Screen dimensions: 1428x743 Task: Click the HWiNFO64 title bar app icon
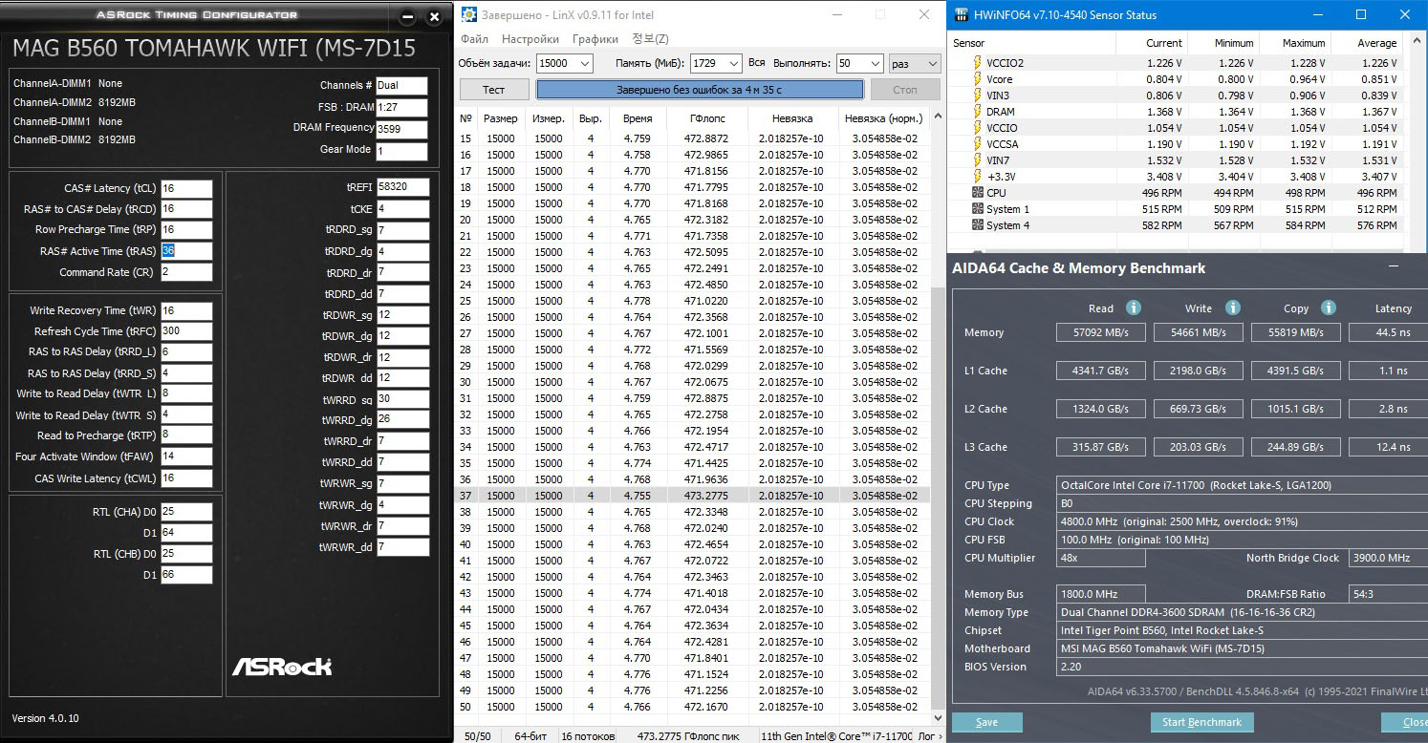960,14
